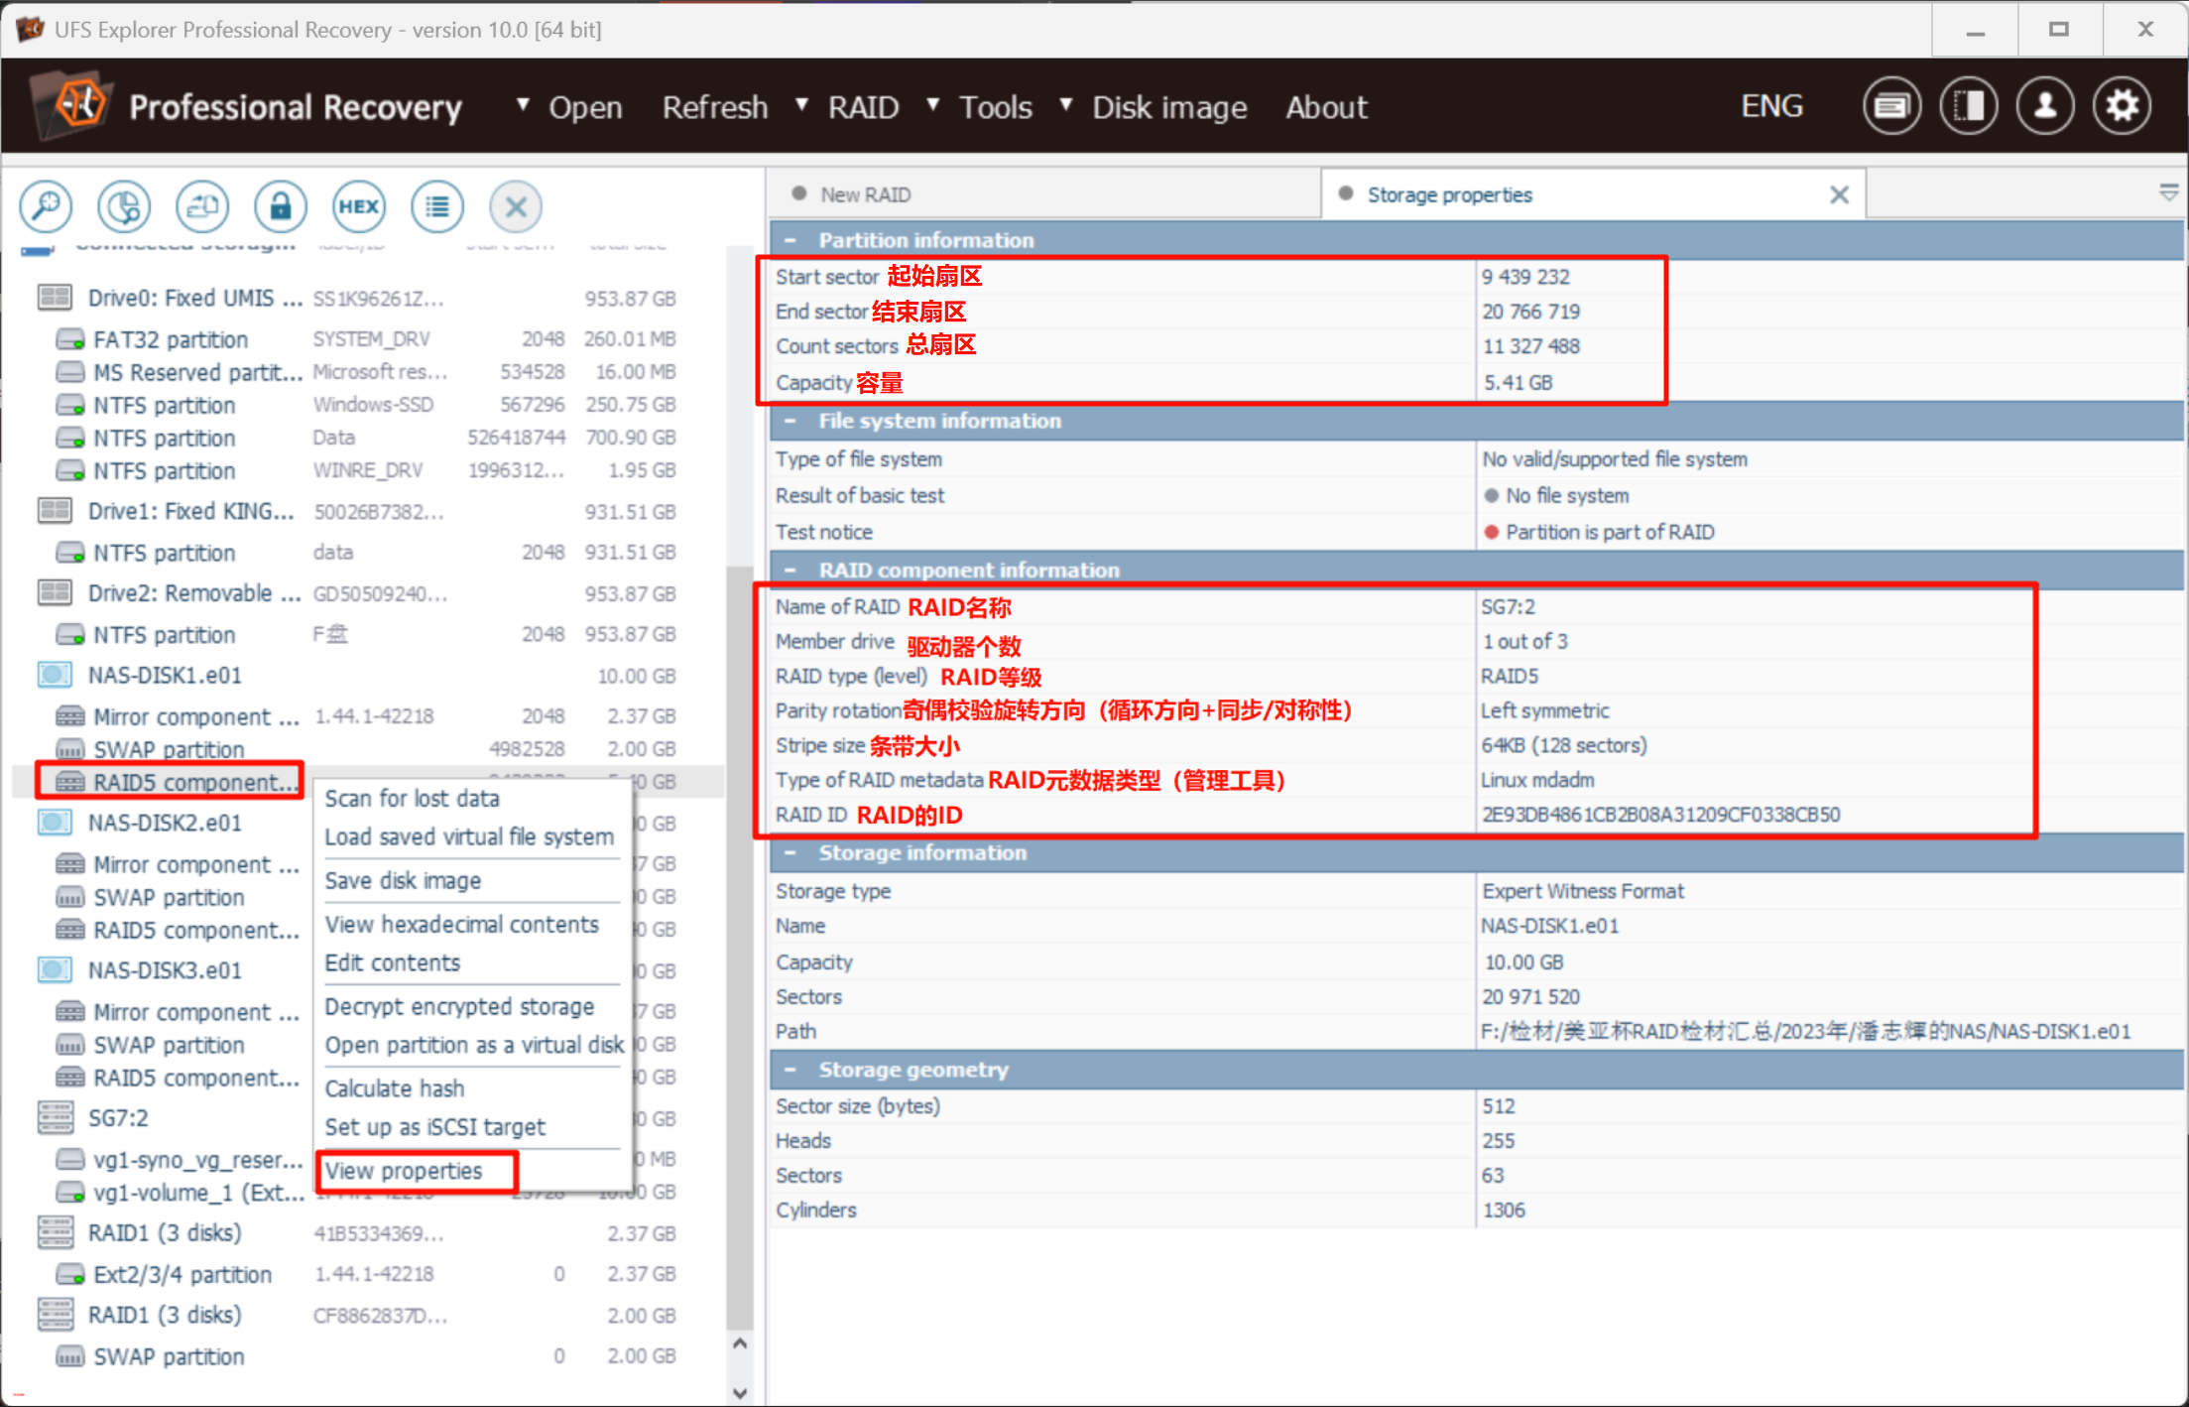
Task: Click the list properties toolbar icon
Action: [436, 206]
